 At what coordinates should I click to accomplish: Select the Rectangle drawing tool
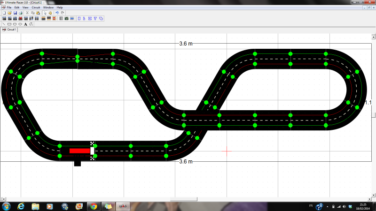click(x=9, y=23)
